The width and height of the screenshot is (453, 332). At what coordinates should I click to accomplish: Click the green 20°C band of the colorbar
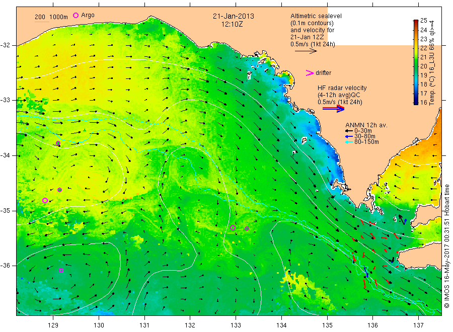(x=416, y=66)
